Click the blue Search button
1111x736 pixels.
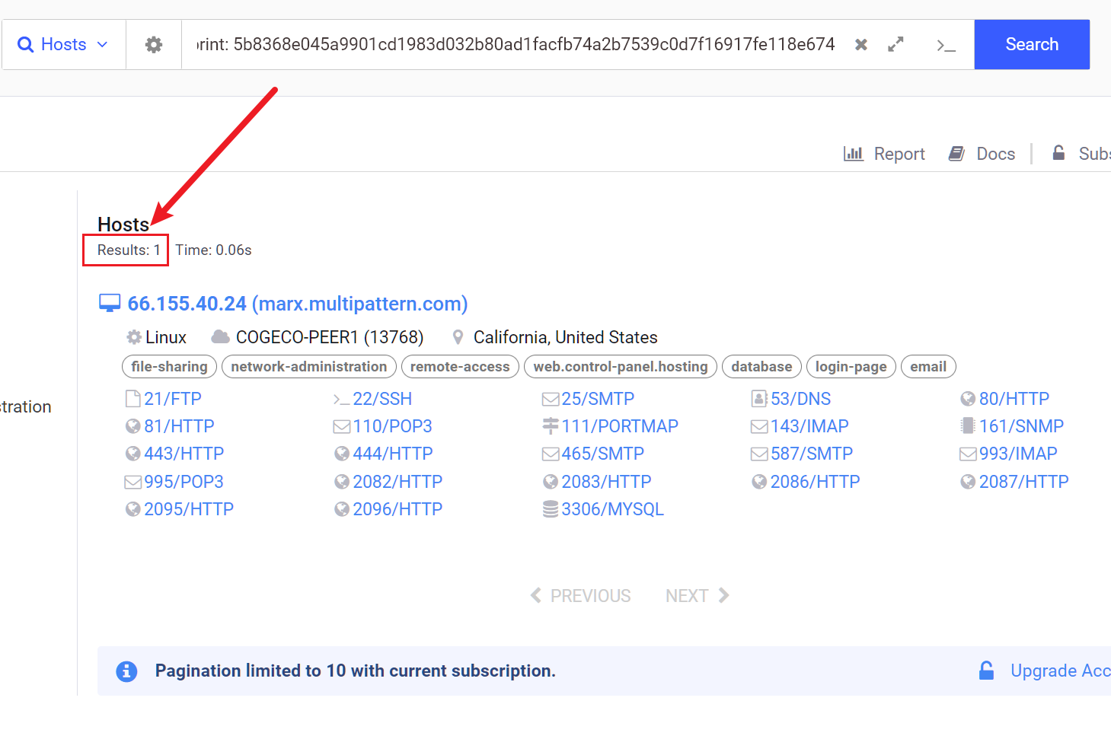pyautogui.click(x=1032, y=45)
